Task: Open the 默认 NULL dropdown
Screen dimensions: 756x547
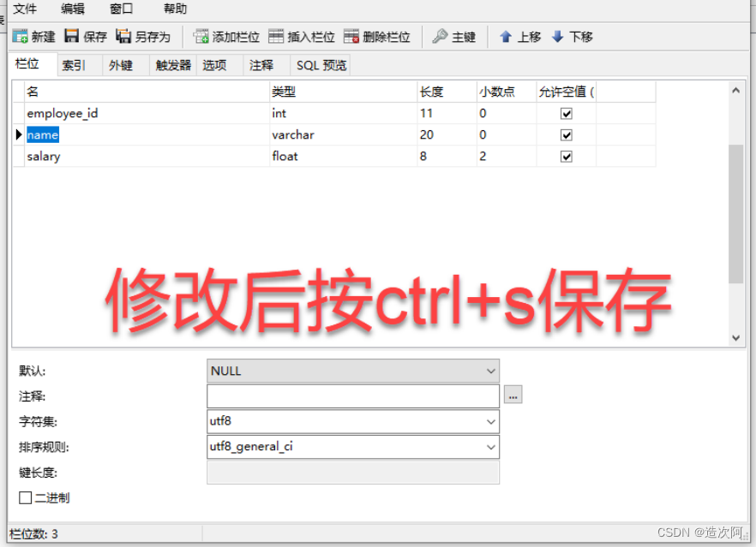Action: pos(490,371)
